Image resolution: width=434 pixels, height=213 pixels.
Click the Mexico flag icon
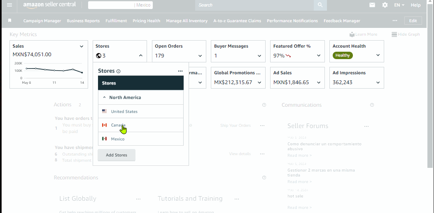[104, 138]
